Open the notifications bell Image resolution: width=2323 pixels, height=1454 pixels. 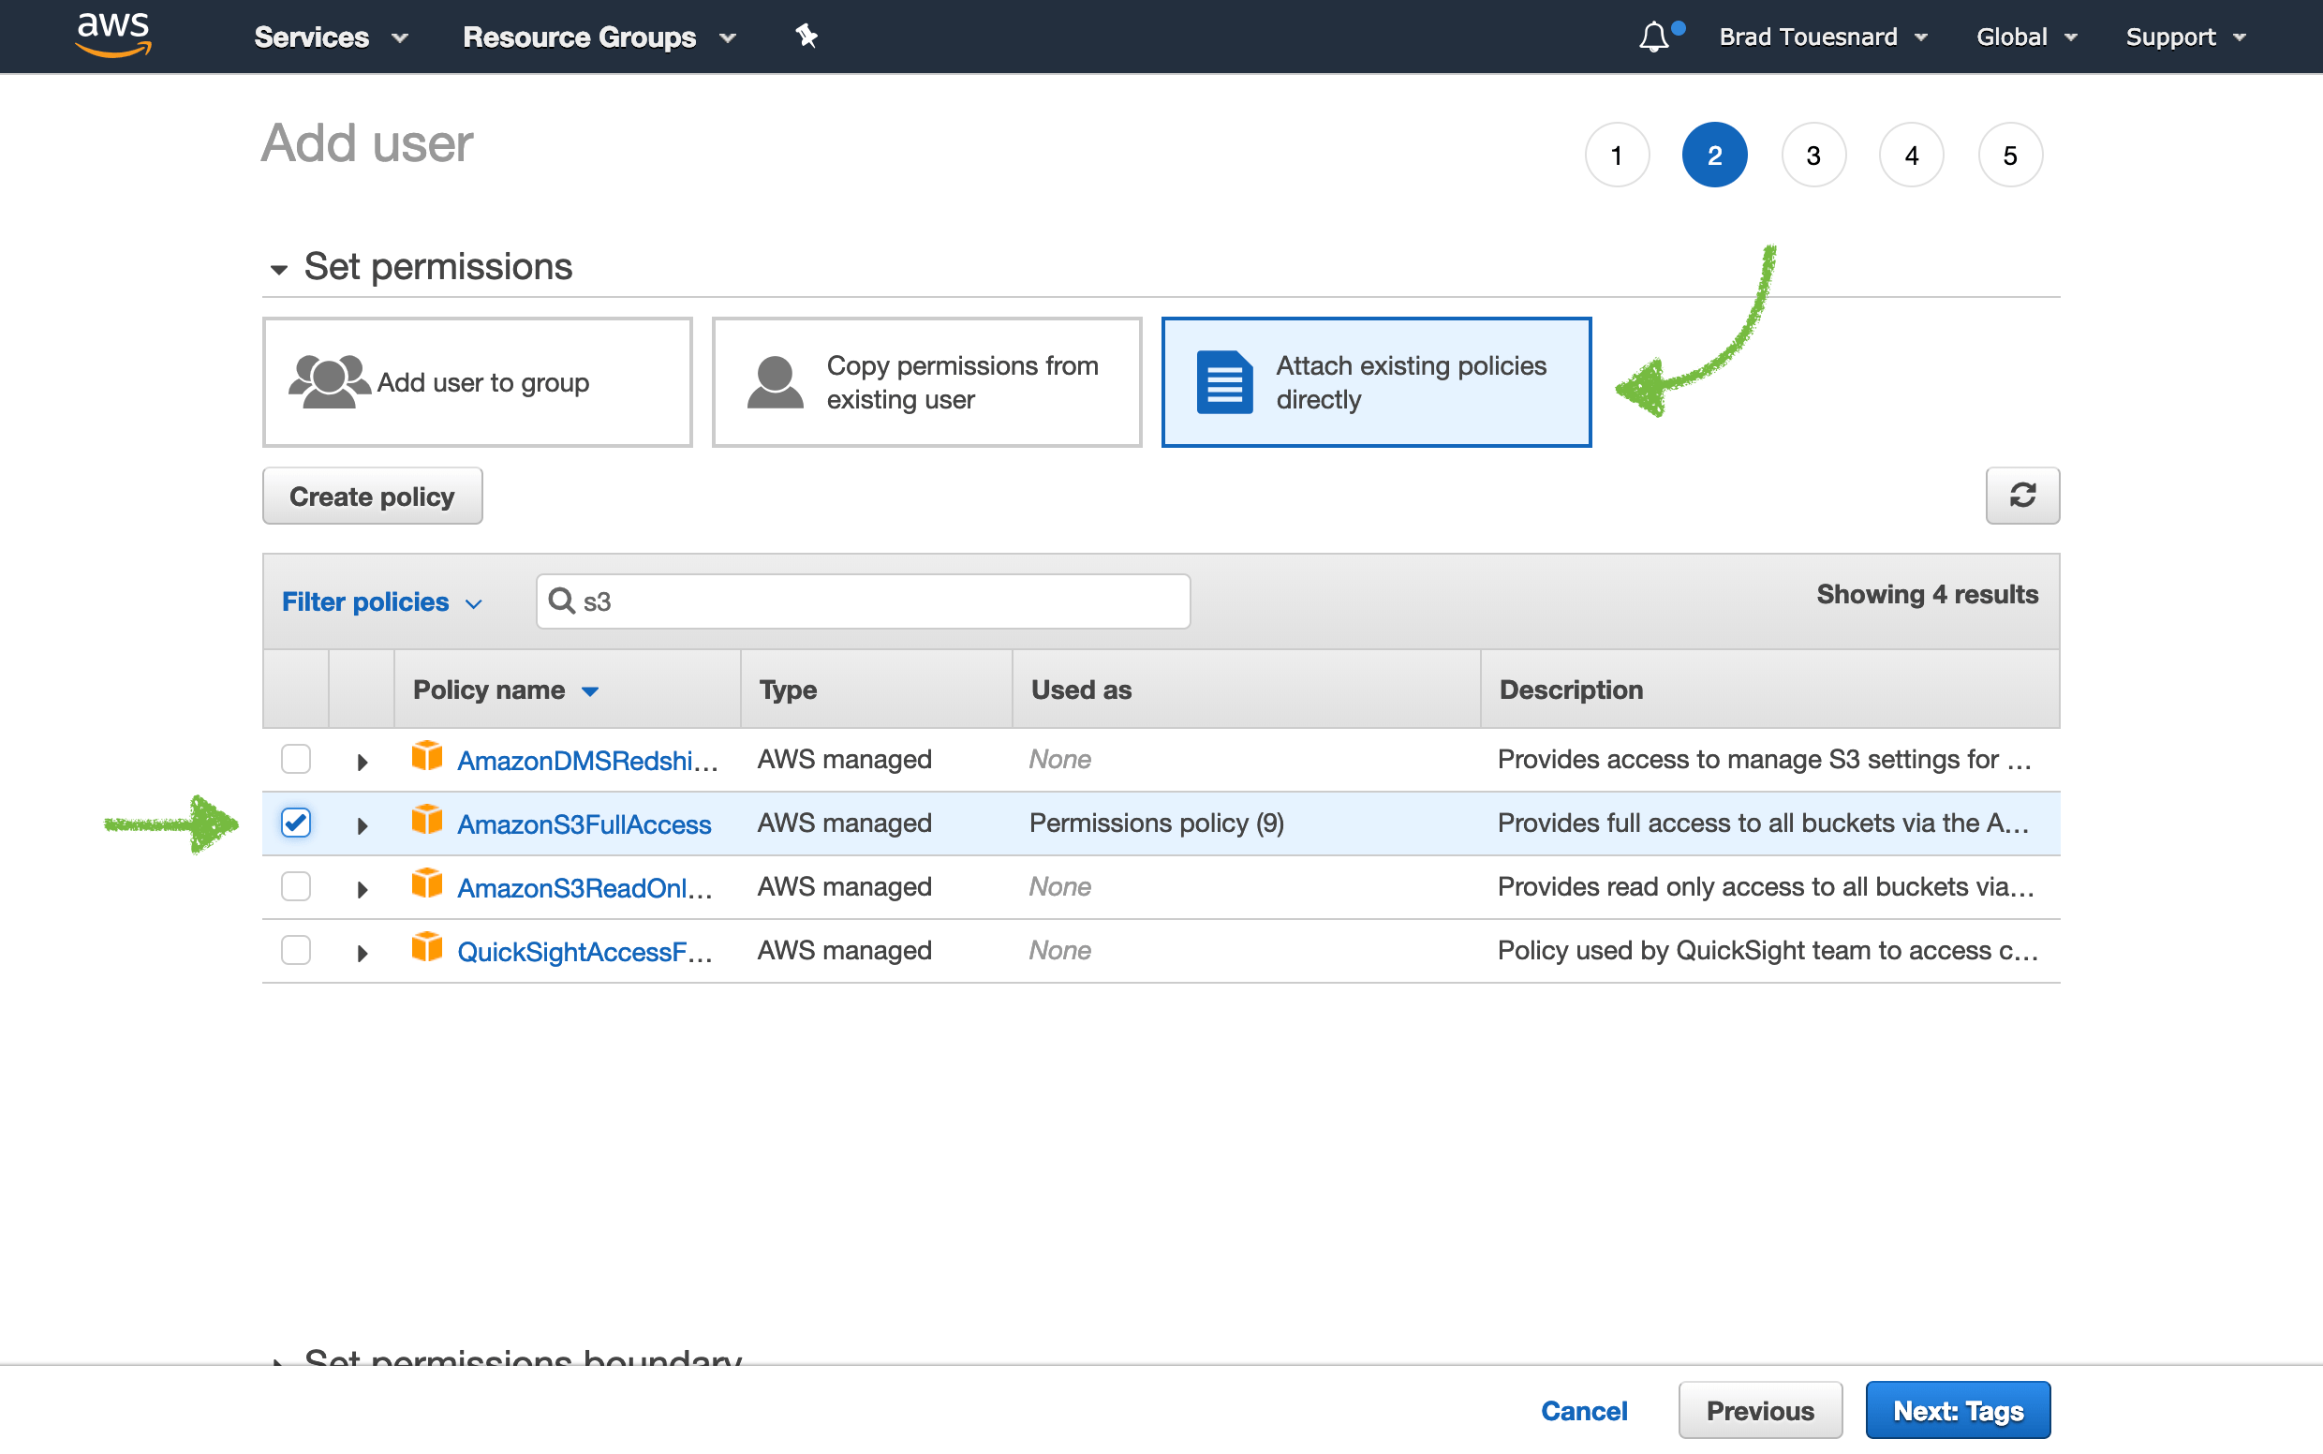pyautogui.click(x=1654, y=37)
